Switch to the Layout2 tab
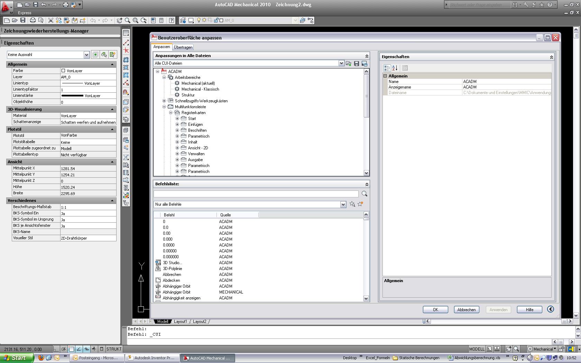This screenshot has width=581, height=363. (200, 322)
